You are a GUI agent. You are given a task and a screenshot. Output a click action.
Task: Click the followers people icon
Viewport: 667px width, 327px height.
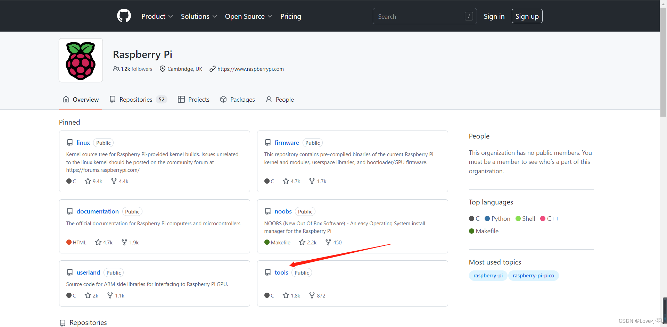click(x=116, y=69)
